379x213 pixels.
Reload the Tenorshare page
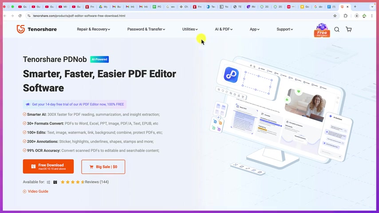(20, 16)
